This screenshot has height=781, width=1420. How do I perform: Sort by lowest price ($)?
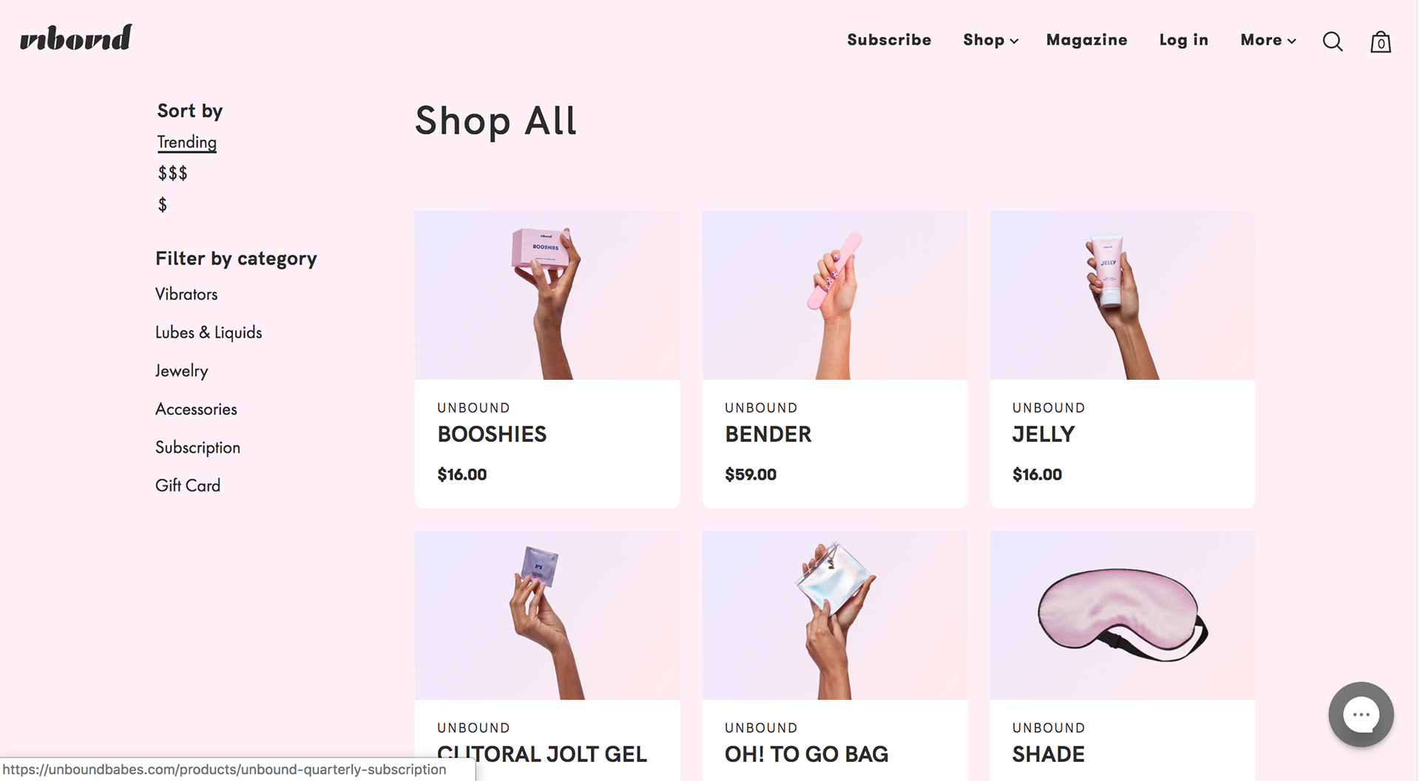pos(162,205)
